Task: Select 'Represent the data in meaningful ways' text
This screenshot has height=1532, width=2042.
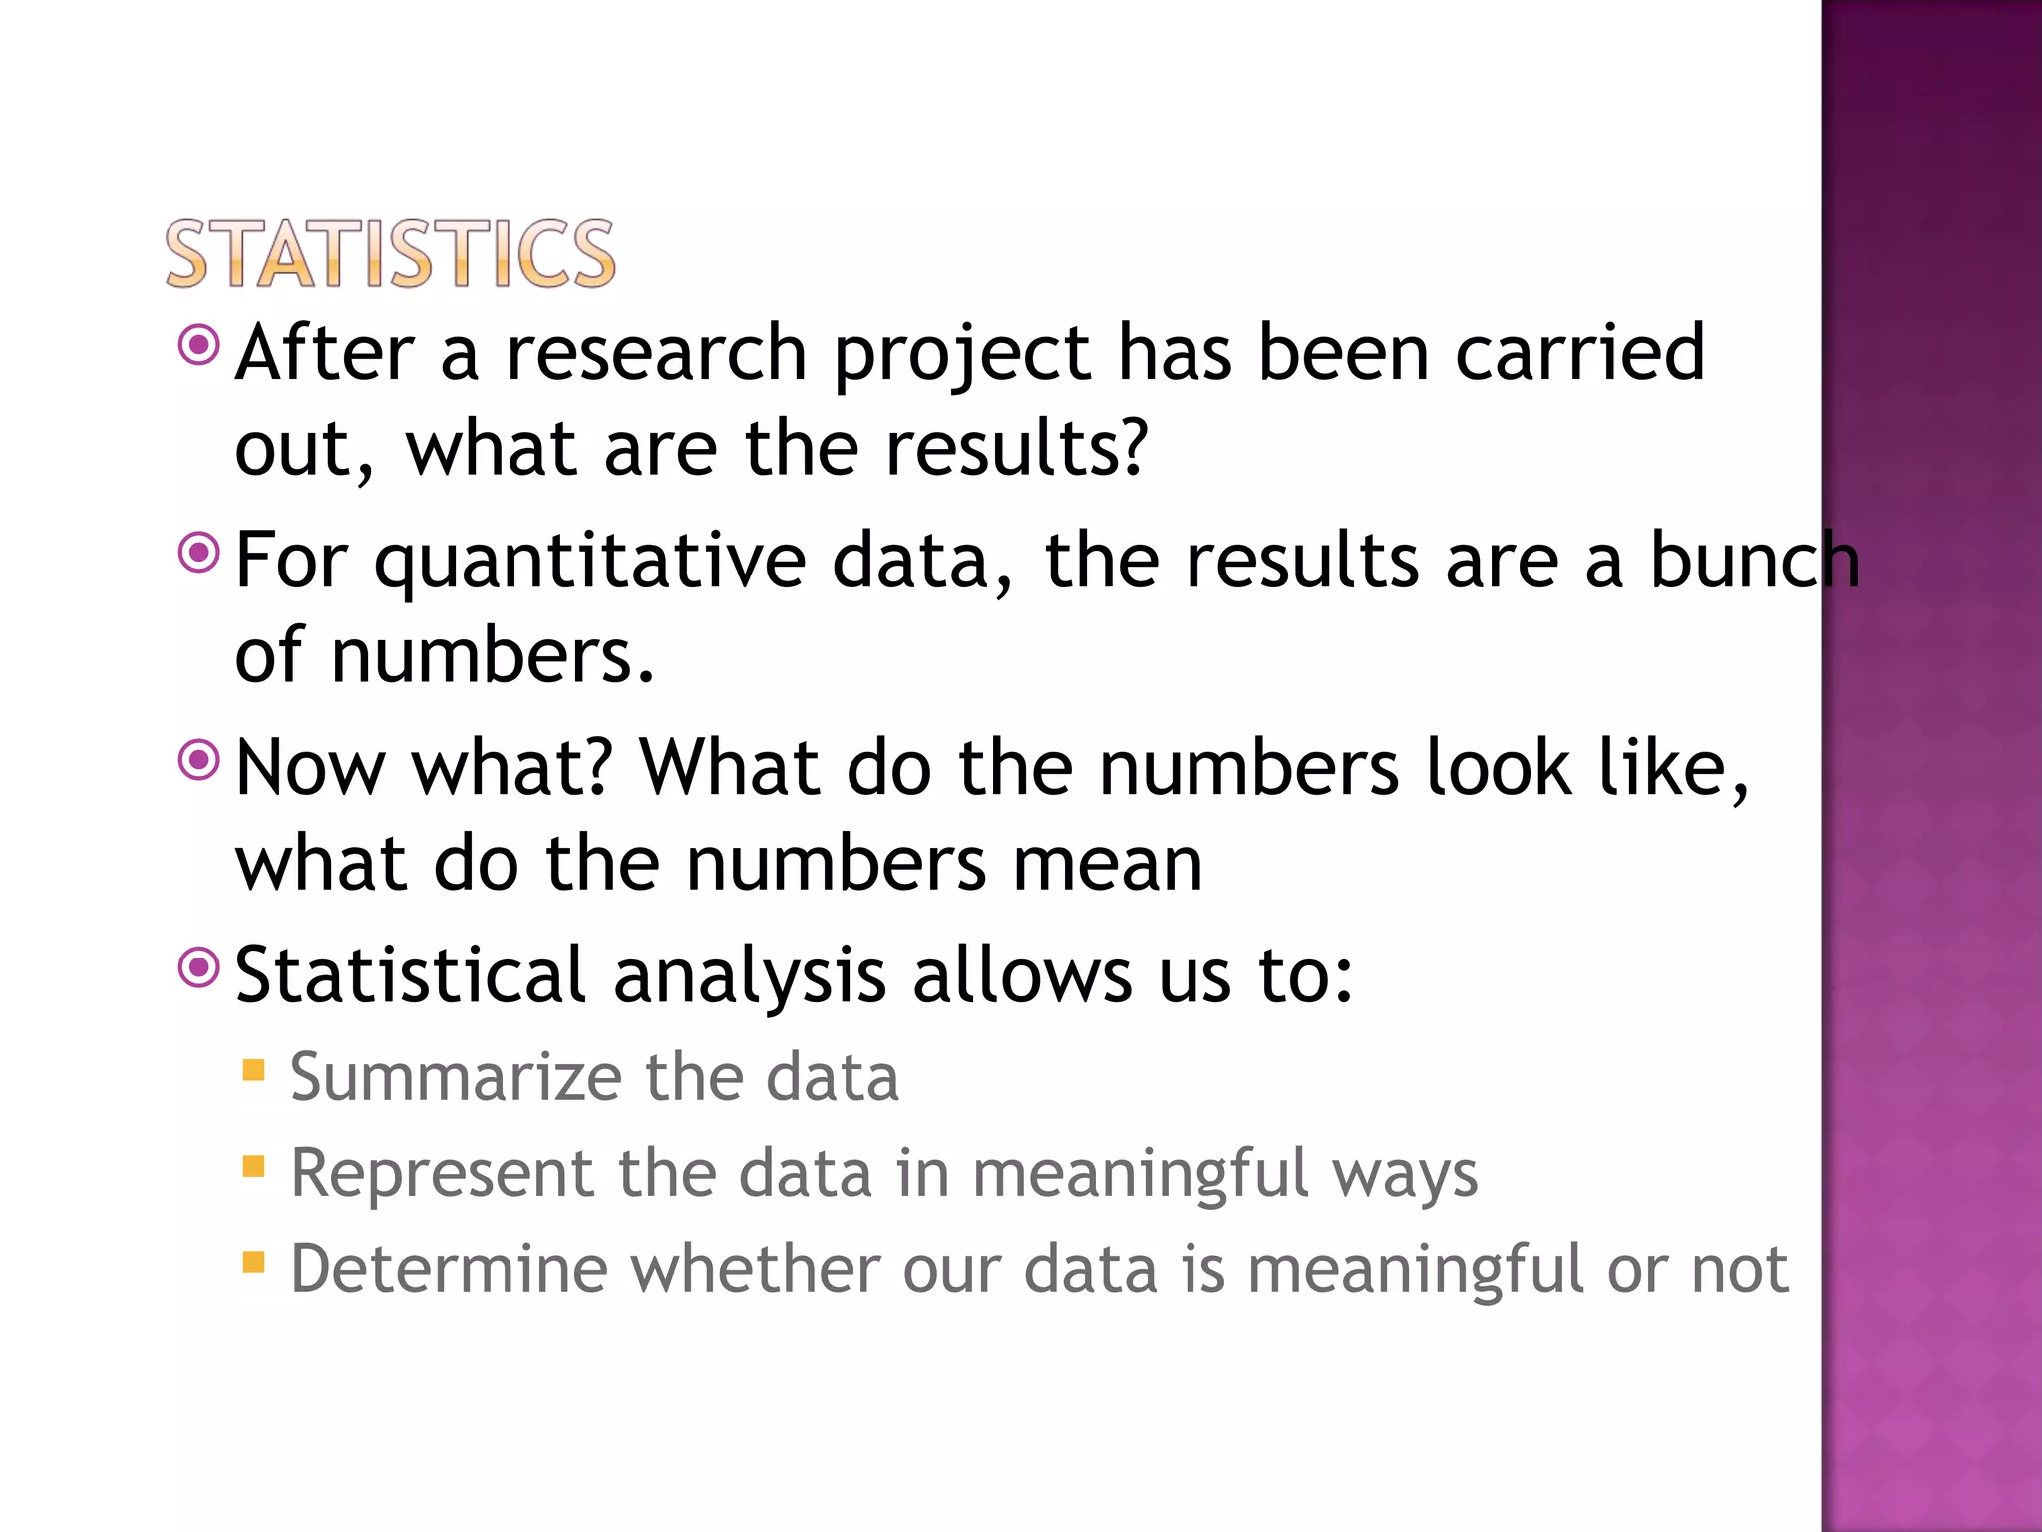Action: [884, 1175]
